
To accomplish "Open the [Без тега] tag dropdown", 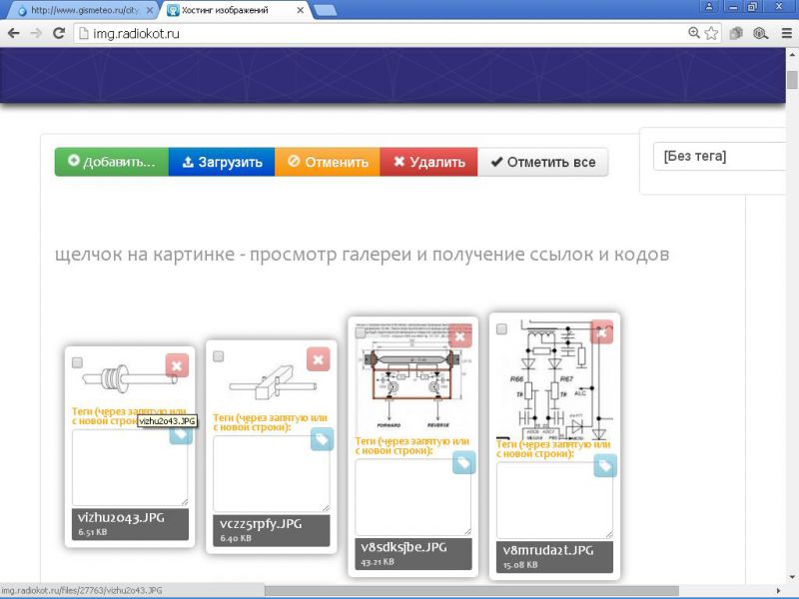I will (x=719, y=157).
